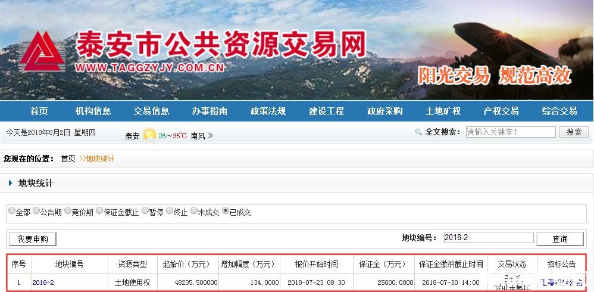
Task: Click the 26～35℃ temperature text
Action: [173, 136]
